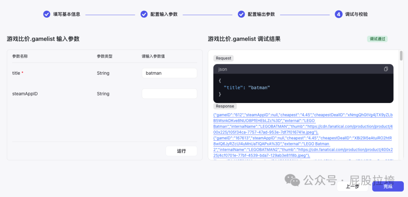The height and width of the screenshot is (197, 408).
Task: Click the debug result panel scrollbar
Action: (401, 55)
